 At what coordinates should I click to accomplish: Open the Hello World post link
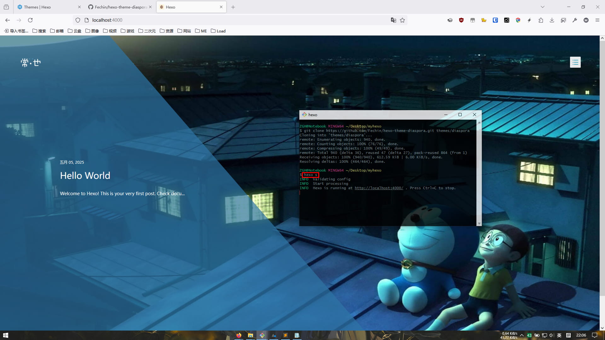pyautogui.click(x=85, y=176)
